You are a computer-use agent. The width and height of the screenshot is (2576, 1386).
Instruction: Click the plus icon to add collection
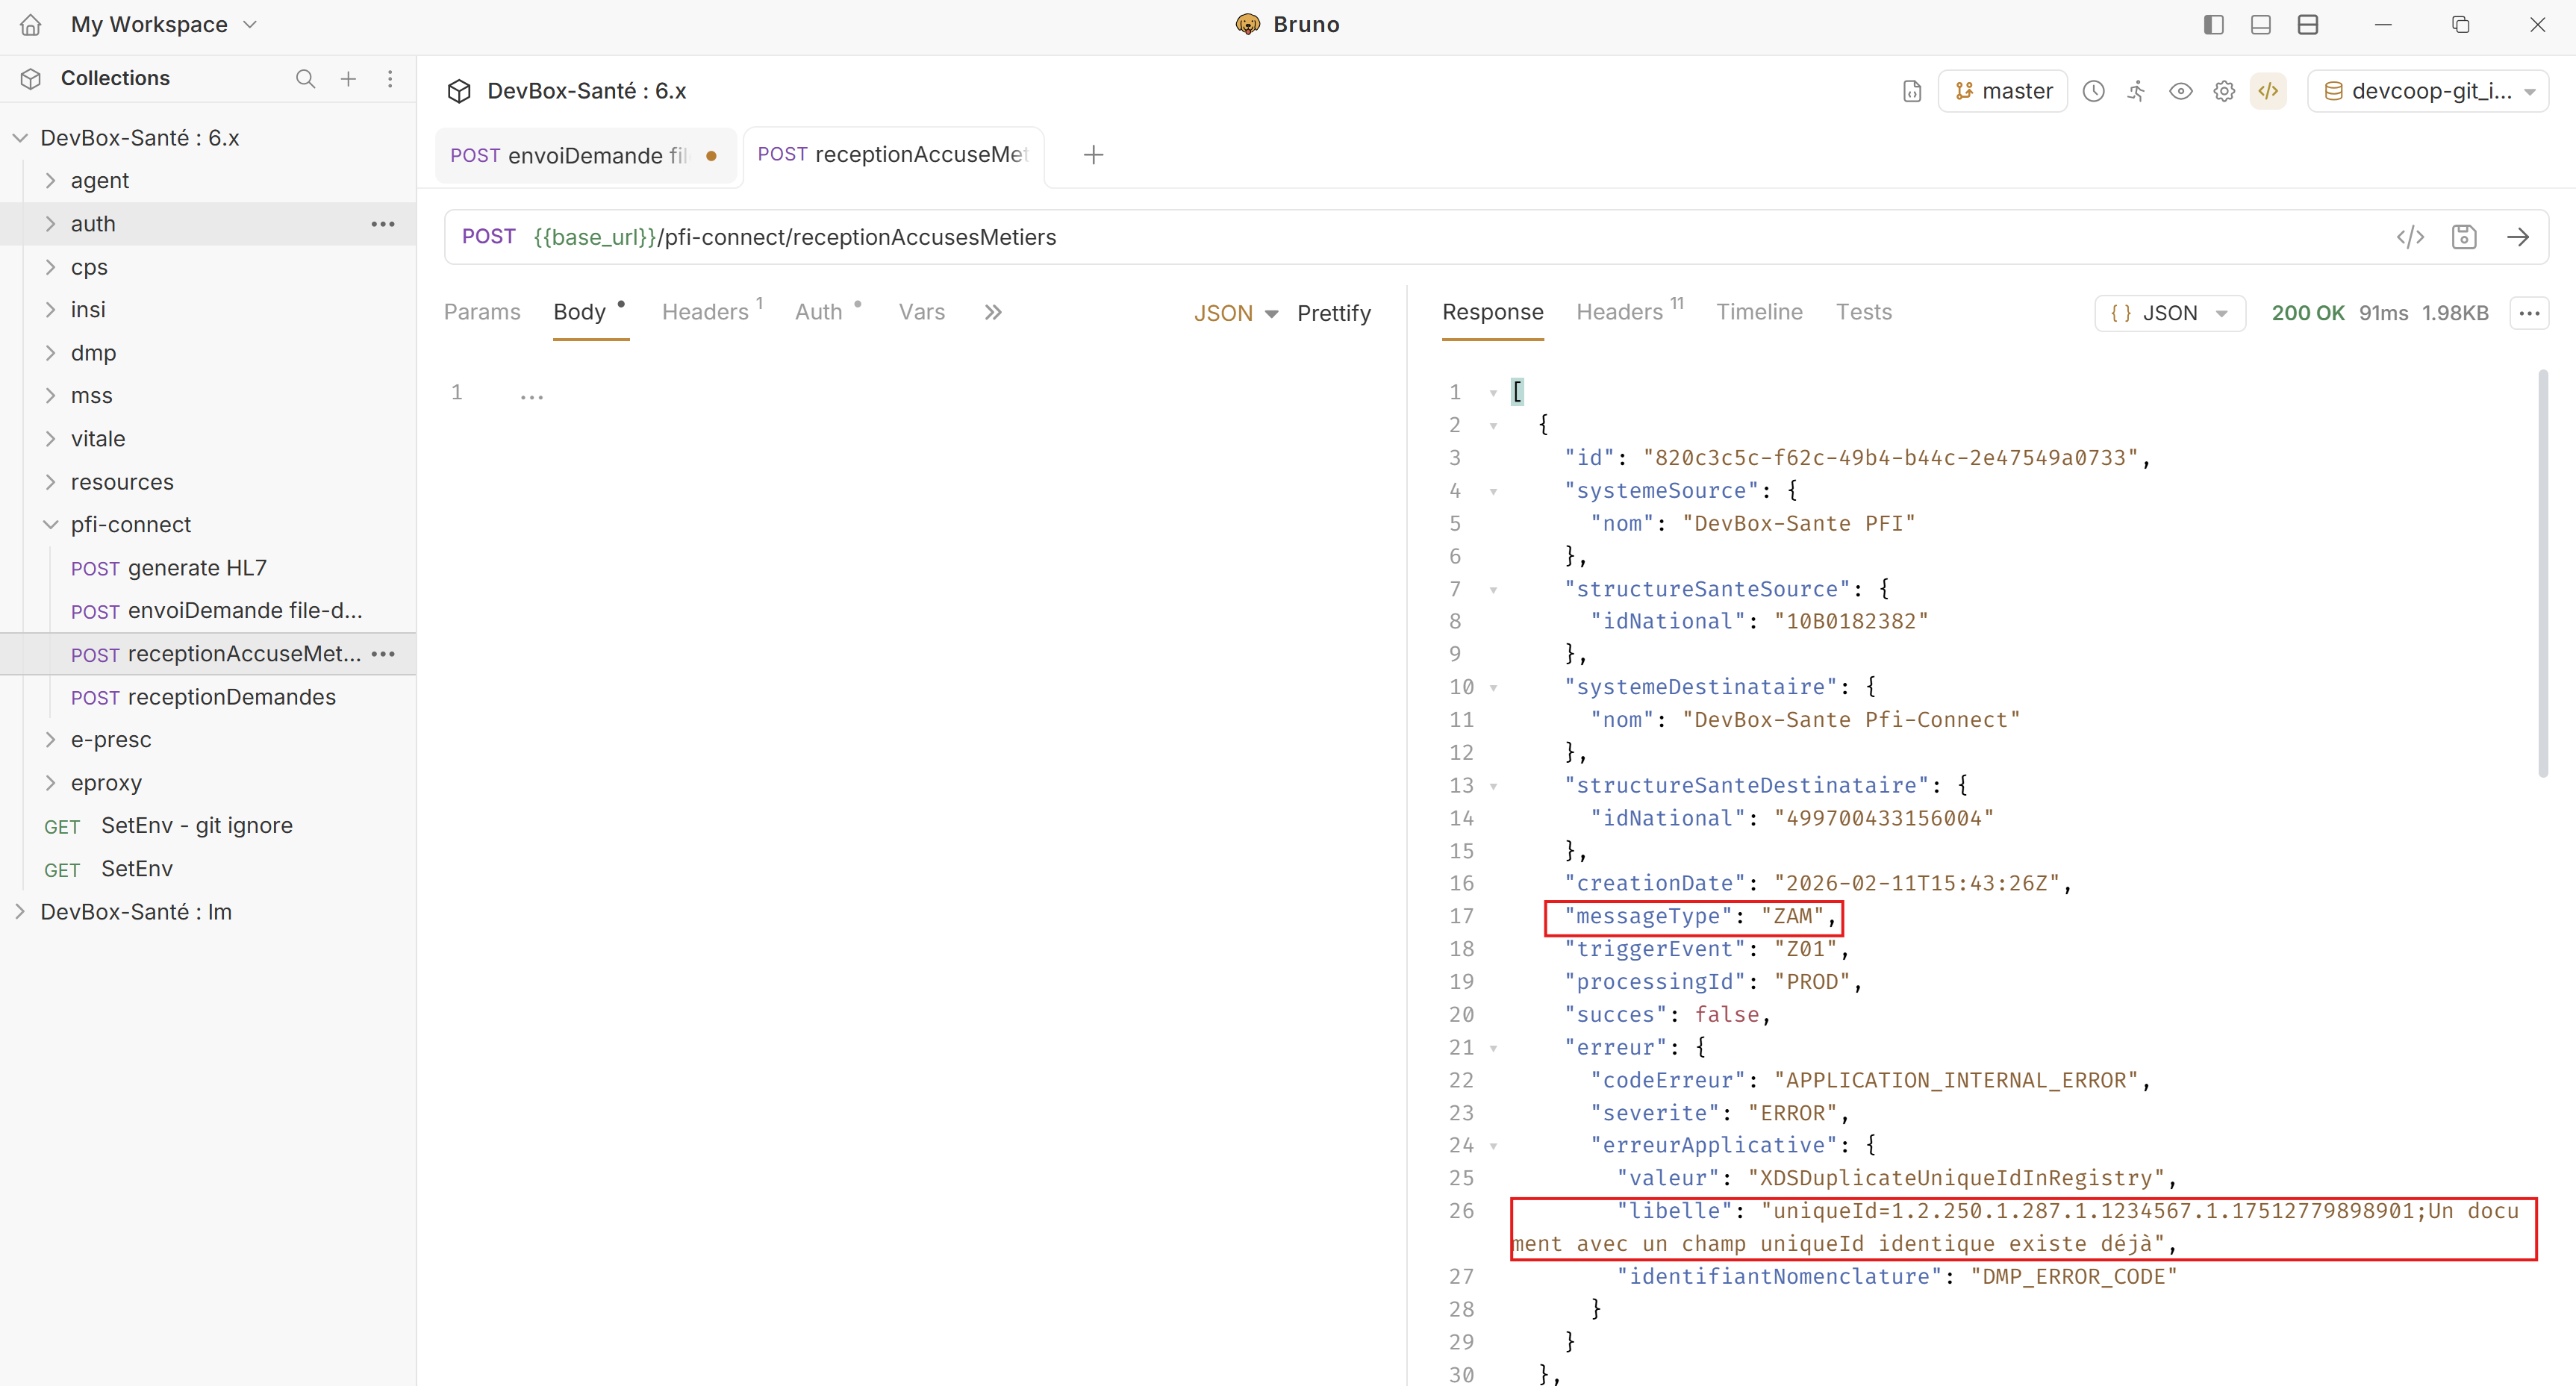click(x=348, y=78)
